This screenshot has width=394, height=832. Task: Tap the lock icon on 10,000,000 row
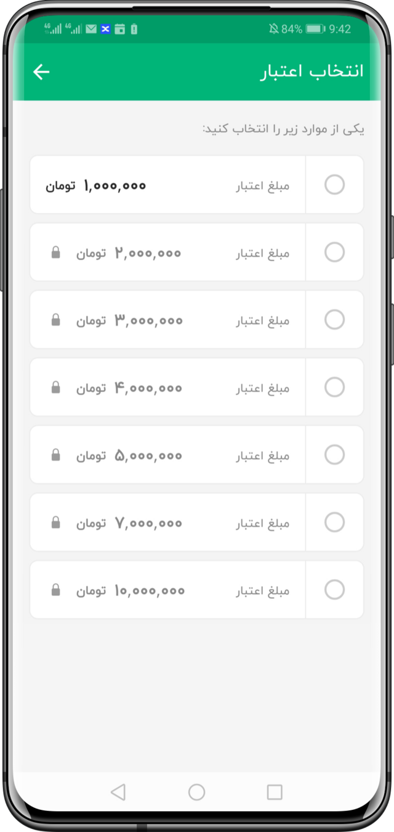click(55, 590)
